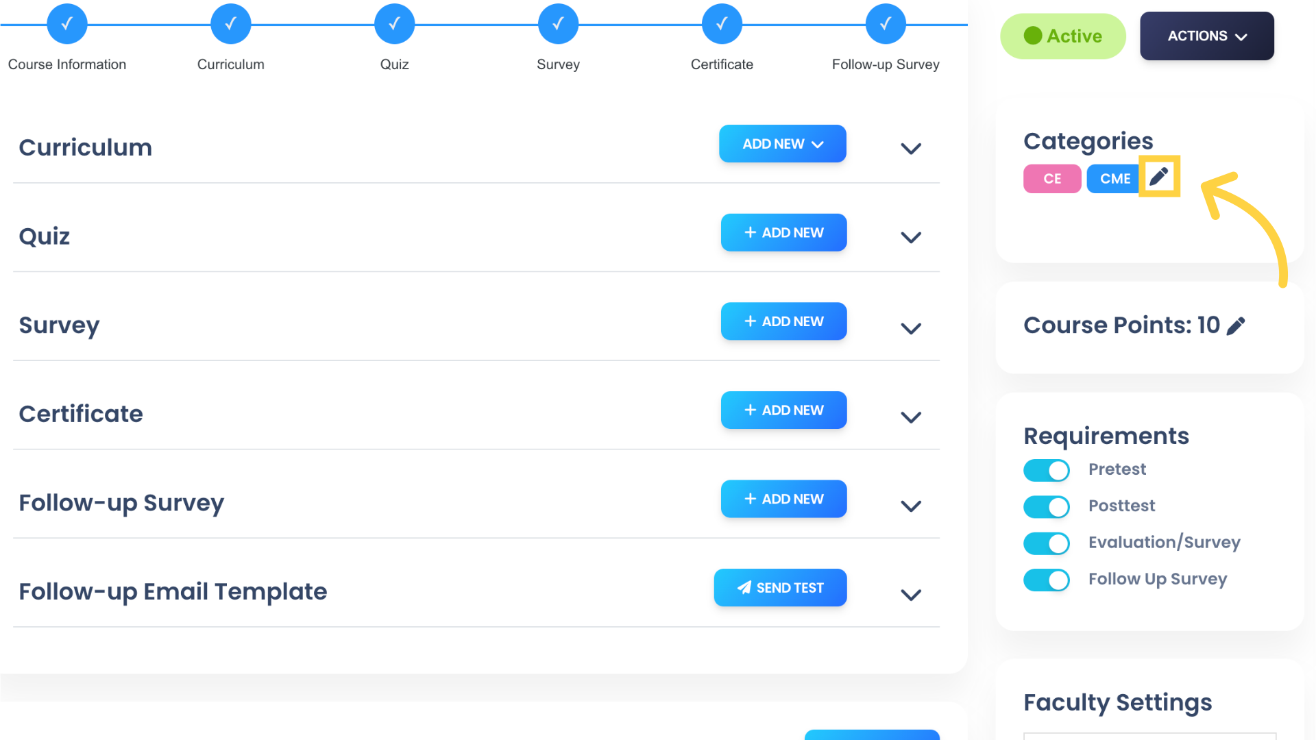Image resolution: width=1316 pixels, height=740 pixels.
Task: Click the checkmark icon on Quiz step
Action: (x=393, y=25)
